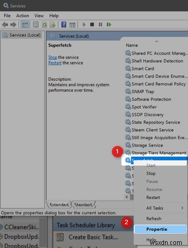Open the File menu
188x248 pixels.
[x=7, y=16]
